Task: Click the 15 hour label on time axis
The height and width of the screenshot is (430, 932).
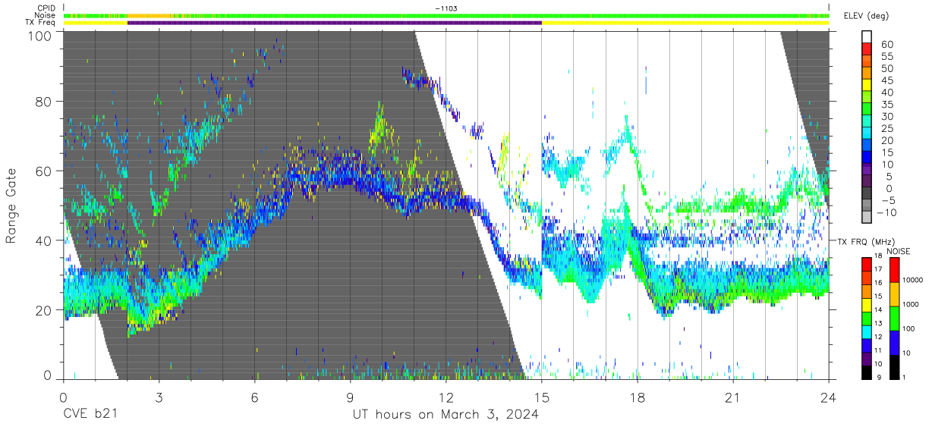Action: [541, 397]
